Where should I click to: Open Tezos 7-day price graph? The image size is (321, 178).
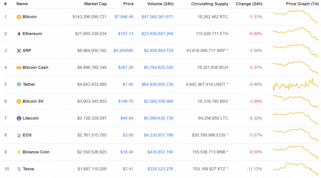(x=296, y=169)
